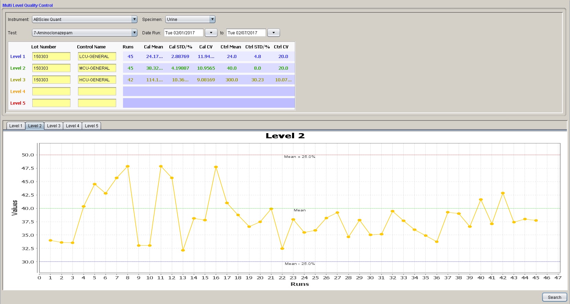The height and width of the screenshot is (304, 570).
Task: Click the empty Level 4 control name field
Action: [97, 92]
